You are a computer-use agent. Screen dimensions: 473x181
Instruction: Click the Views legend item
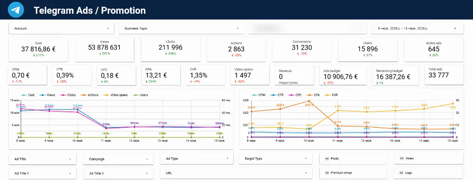(48, 95)
